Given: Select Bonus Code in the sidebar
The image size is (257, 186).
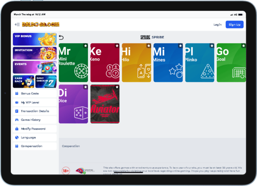Looking at the screenshot, I should [35, 94].
